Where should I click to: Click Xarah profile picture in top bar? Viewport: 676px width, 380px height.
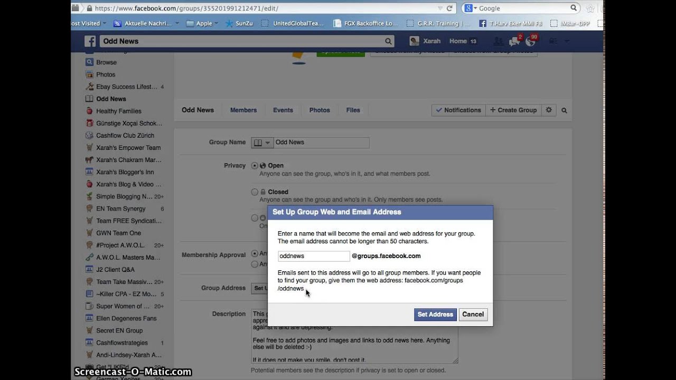click(415, 41)
